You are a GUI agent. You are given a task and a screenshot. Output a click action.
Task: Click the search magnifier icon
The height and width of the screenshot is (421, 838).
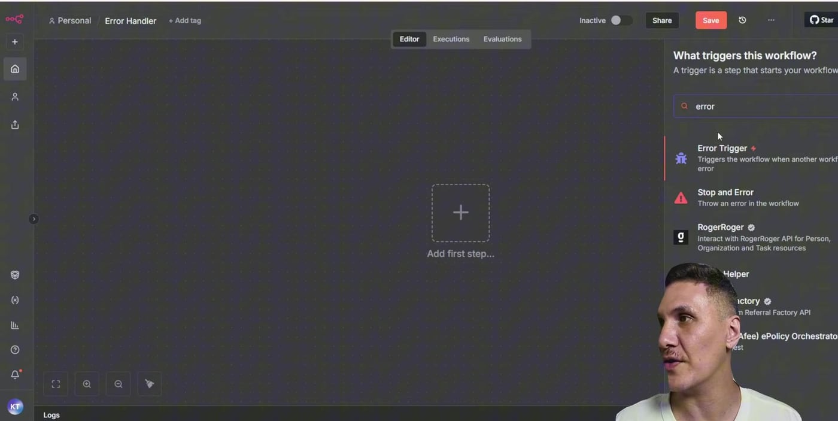(685, 106)
